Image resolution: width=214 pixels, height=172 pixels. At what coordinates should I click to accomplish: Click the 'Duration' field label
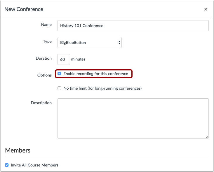[44, 58]
